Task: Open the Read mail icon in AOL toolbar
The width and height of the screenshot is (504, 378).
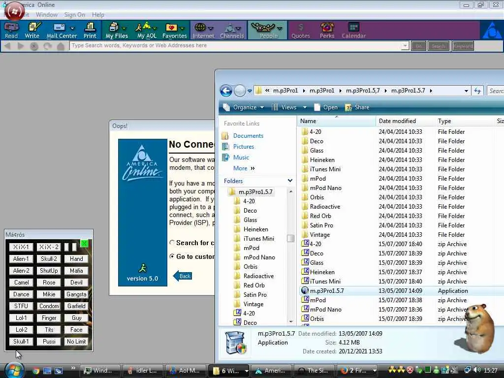Action: [x=11, y=30]
